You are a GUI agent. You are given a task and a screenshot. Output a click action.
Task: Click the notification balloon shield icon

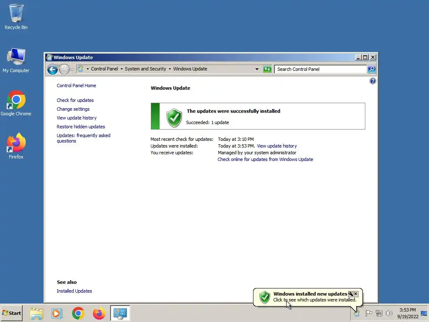point(265,297)
